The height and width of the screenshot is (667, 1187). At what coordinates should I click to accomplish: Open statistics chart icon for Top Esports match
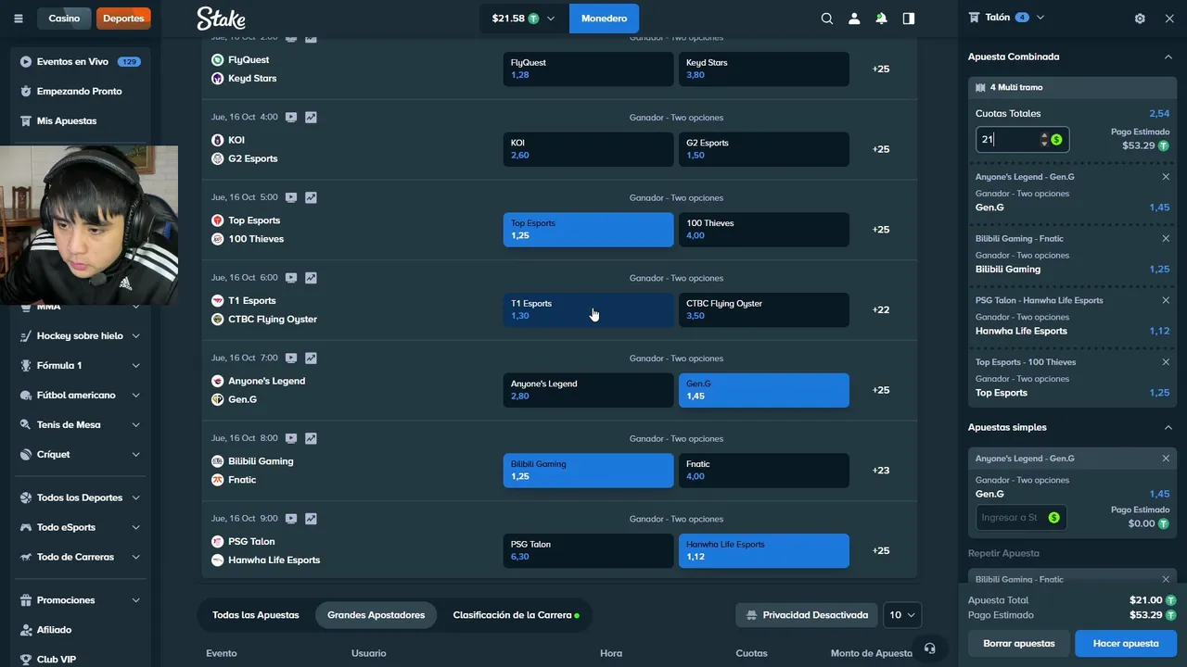[x=311, y=197]
